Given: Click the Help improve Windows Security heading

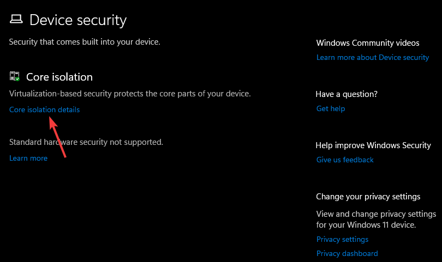Looking at the screenshot, I should 373,145.
